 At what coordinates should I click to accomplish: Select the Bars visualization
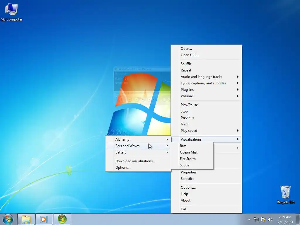click(192, 146)
